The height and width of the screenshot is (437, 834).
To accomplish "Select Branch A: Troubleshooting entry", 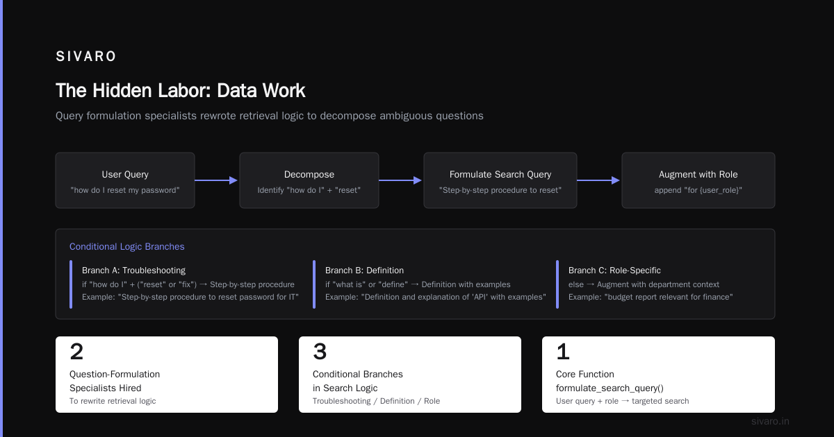I will click(x=188, y=284).
